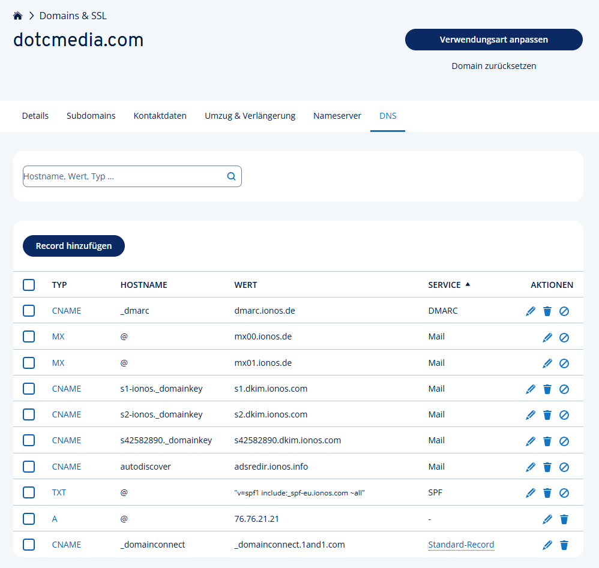This screenshot has height=568, width=599.
Task: Edit the DMARC CNAME record using pencil icon
Action: 531,311
